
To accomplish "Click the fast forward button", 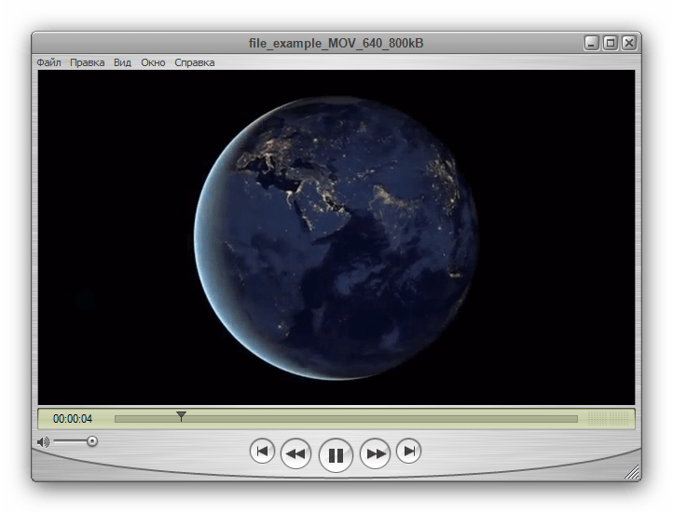I will point(375,453).
